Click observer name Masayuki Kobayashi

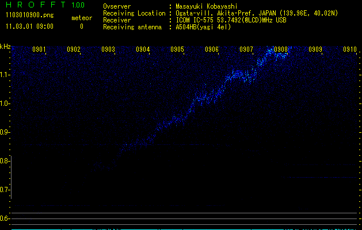[x=207, y=6]
